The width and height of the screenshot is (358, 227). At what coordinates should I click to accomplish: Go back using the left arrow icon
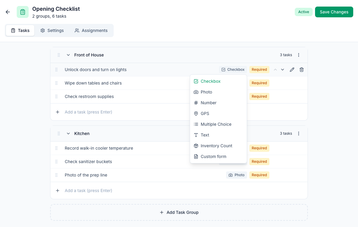coord(8,12)
